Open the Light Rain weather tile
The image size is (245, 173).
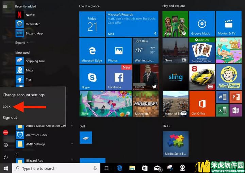pos(146,51)
